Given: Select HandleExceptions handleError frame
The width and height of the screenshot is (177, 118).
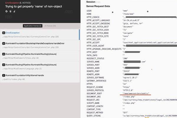Looking at the screenshot, I should [40, 45].
